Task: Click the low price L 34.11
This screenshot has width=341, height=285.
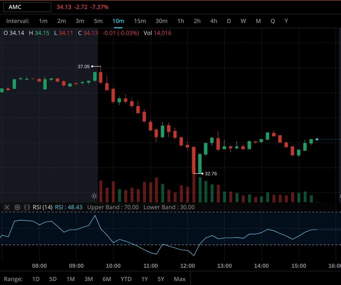Action: (x=64, y=33)
